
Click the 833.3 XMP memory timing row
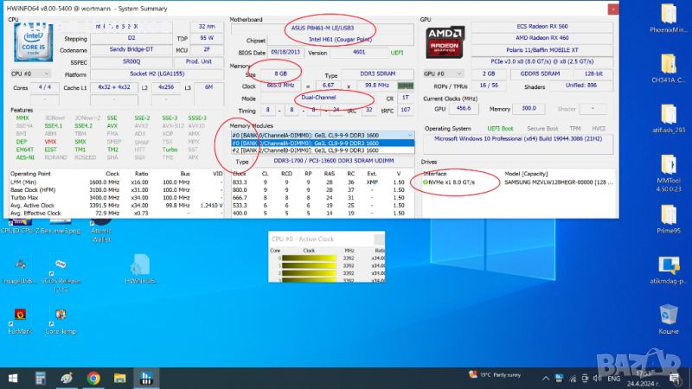pos(323,182)
